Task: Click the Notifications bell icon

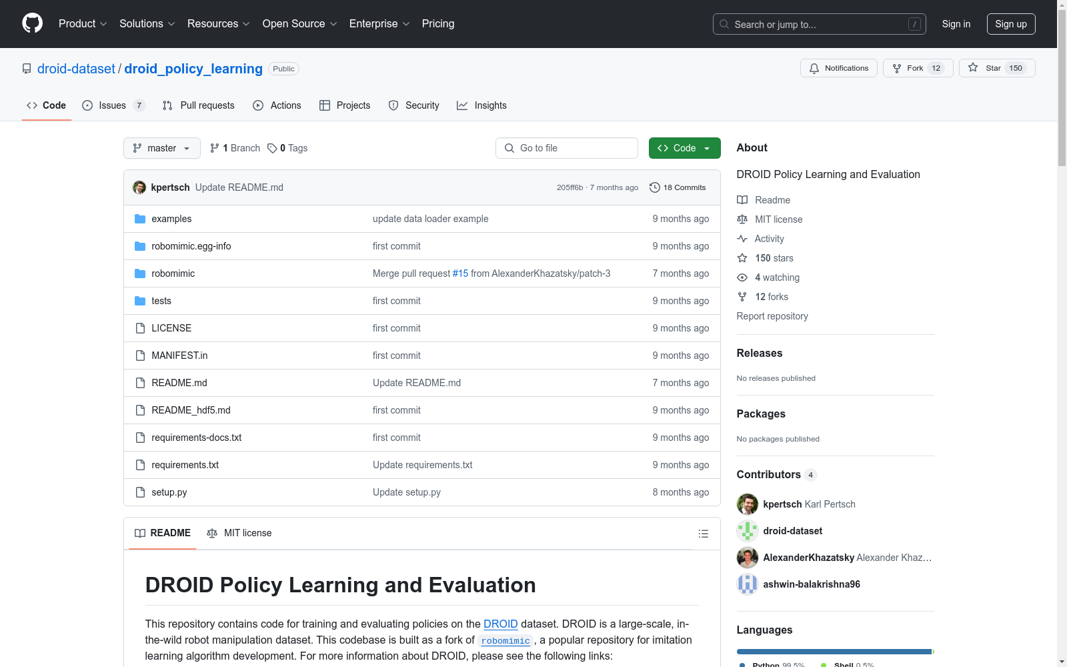Action: tap(814, 68)
